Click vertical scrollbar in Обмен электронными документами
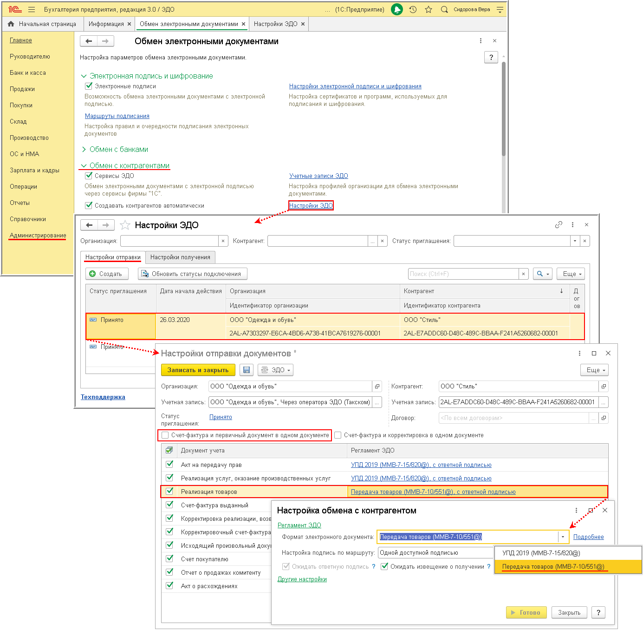This screenshot has height=630, width=643. coord(504,109)
